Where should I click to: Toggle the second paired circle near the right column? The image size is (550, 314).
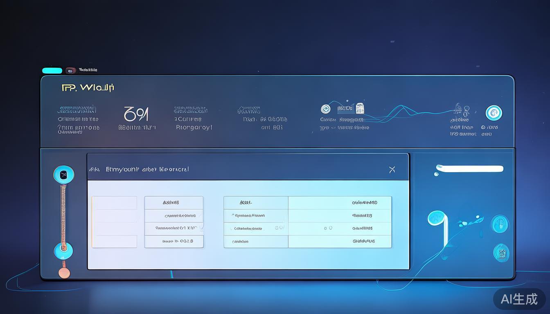330,228
